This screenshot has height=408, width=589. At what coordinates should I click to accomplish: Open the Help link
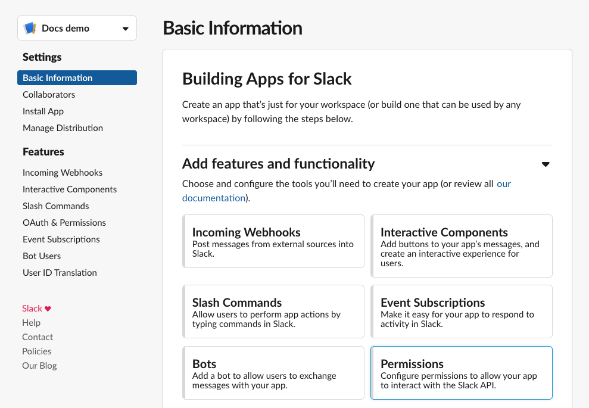31,323
